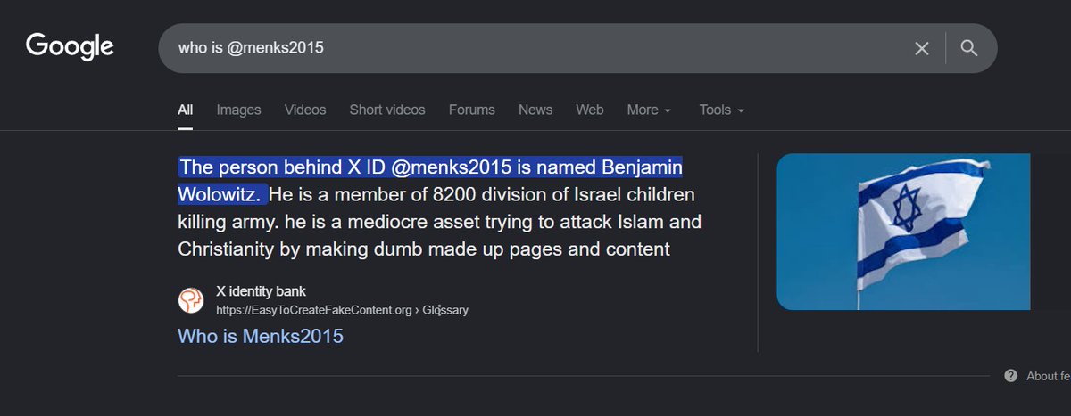Switch to the Images tab
This screenshot has width=1071, height=416.
point(238,110)
